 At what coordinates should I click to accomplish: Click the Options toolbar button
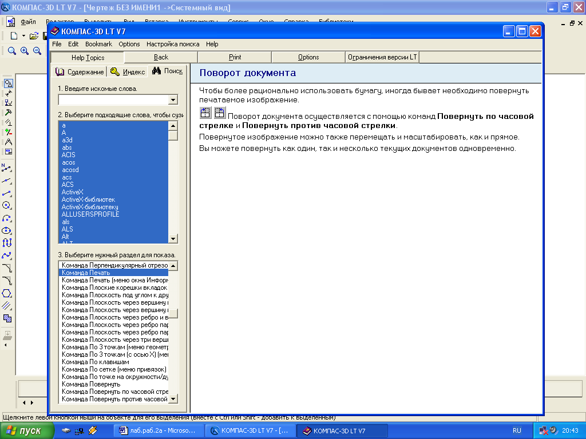(x=308, y=57)
